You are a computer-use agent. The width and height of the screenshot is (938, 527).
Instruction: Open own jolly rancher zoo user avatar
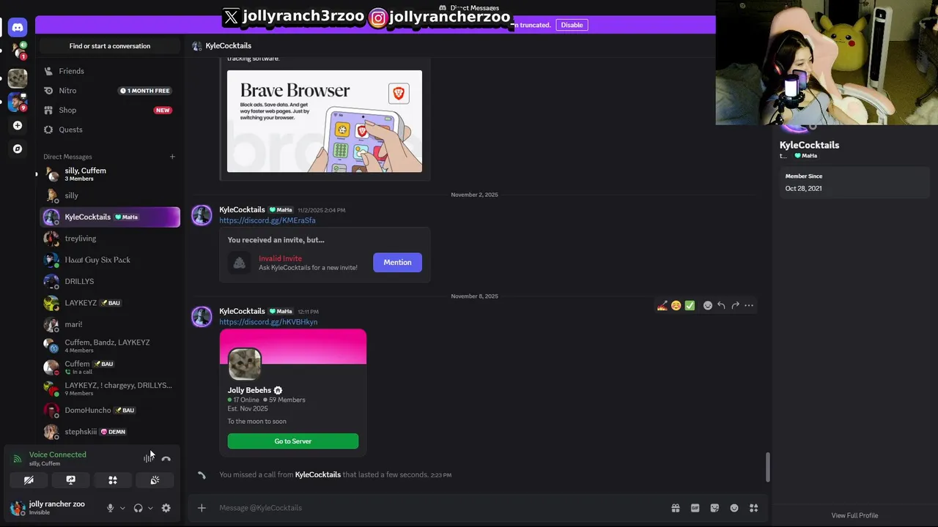pos(18,508)
